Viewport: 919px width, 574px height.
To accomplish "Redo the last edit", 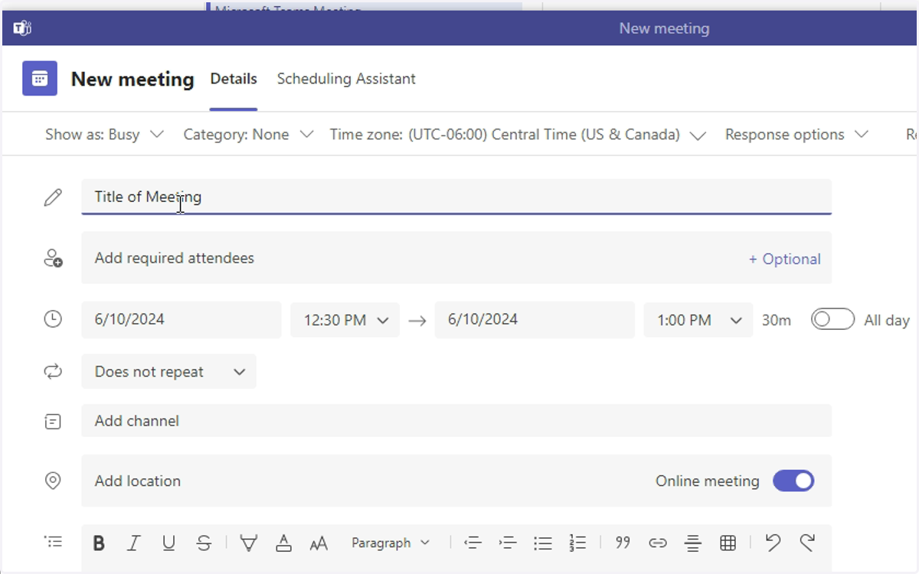I will pos(807,543).
